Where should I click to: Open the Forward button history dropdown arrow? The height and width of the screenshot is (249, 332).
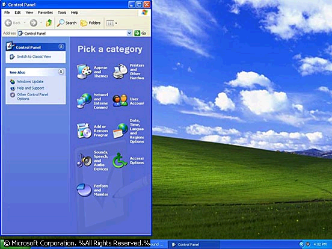click(x=41, y=23)
